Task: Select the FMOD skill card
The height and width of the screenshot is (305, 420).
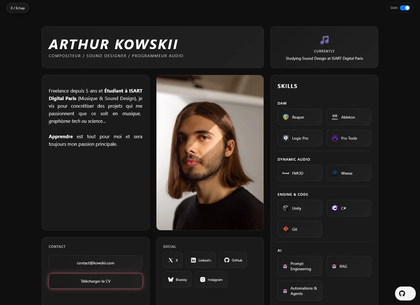Action: coord(299,173)
